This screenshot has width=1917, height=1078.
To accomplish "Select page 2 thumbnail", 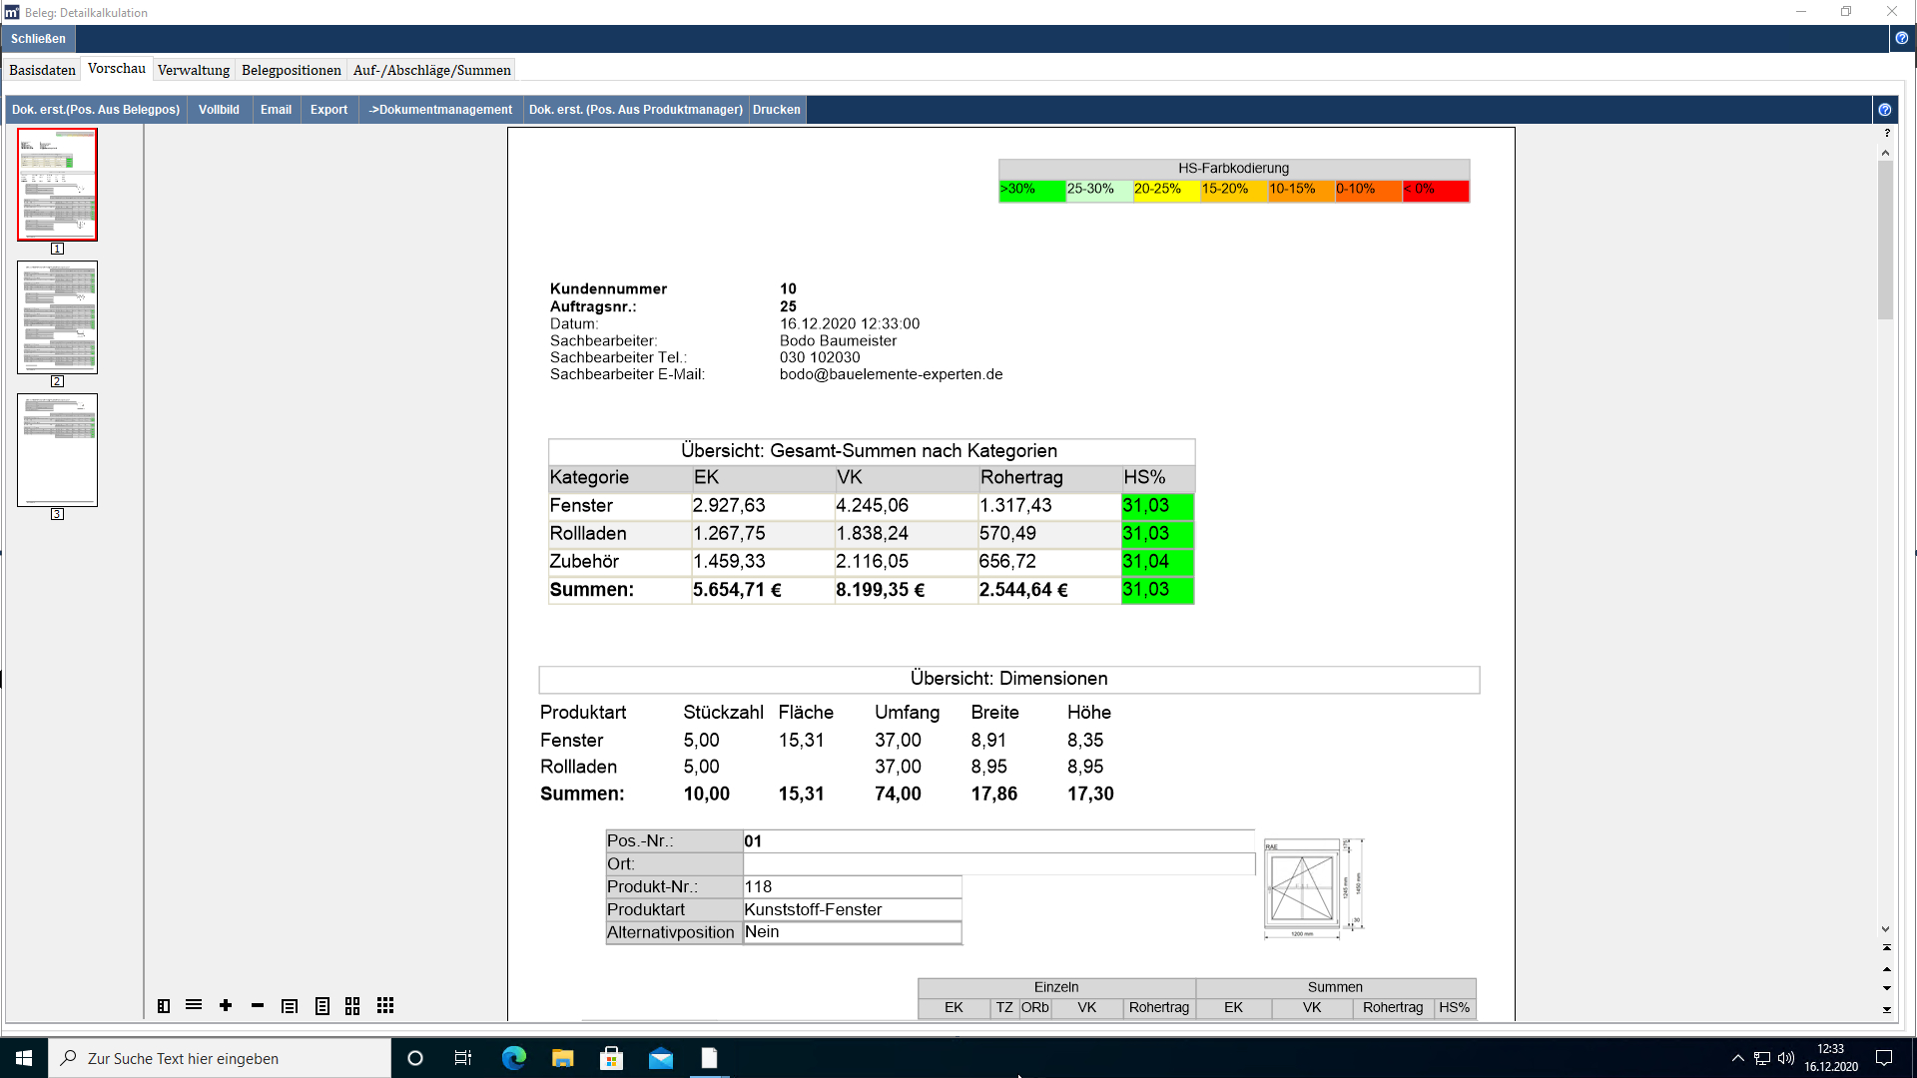I will click(57, 317).
